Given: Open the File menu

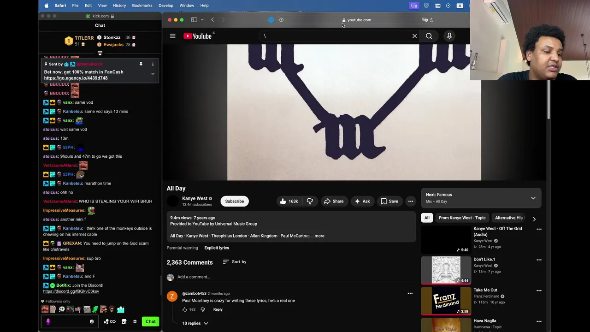Looking at the screenshot, I should click(75, 6).
